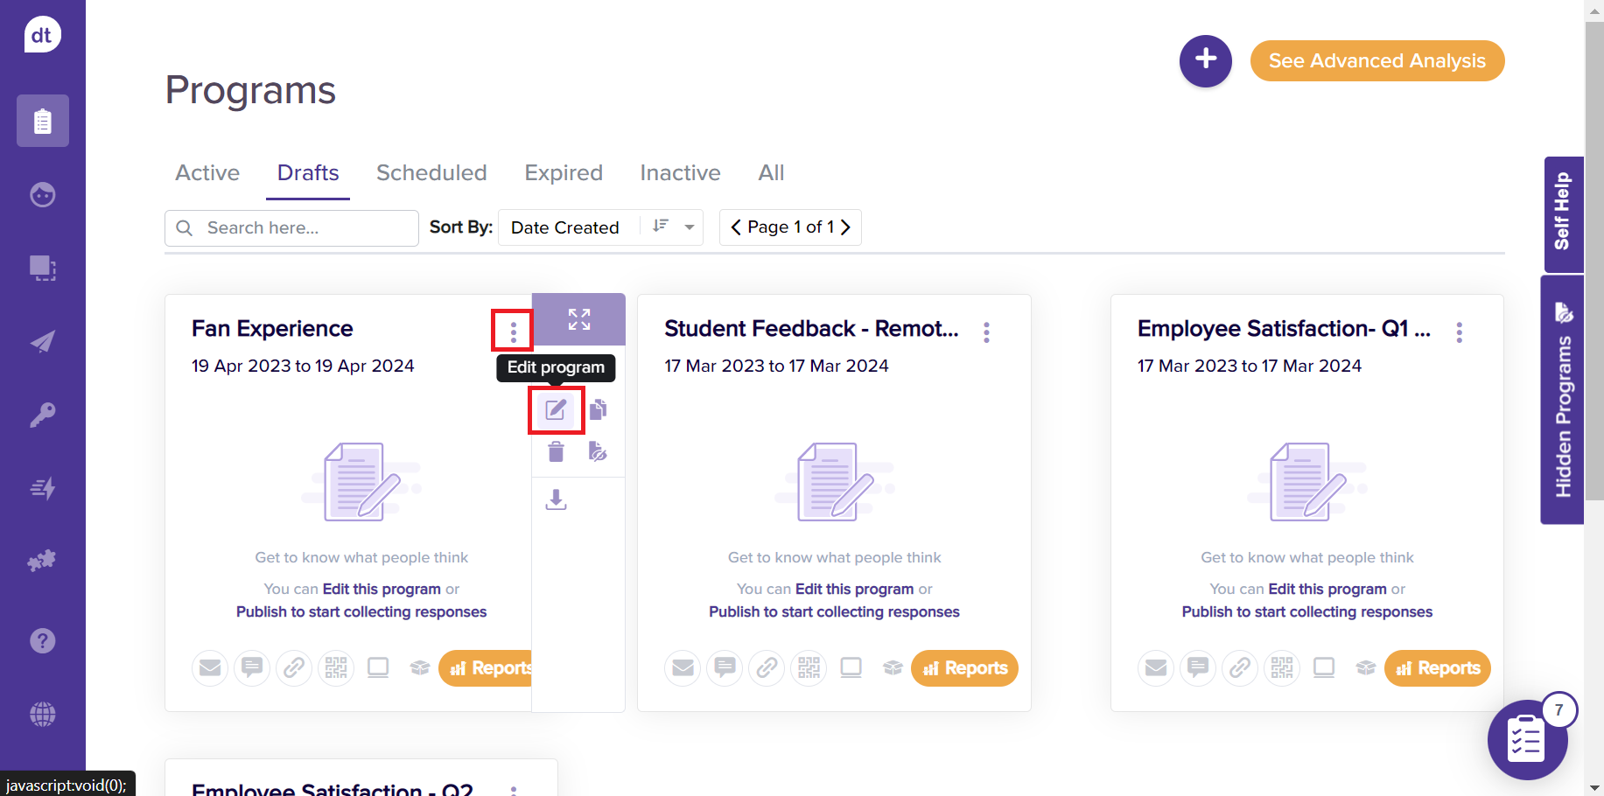Delete Fan Experience using trash icon
Screen dimensions: 1604x796
tap(556, 451)
